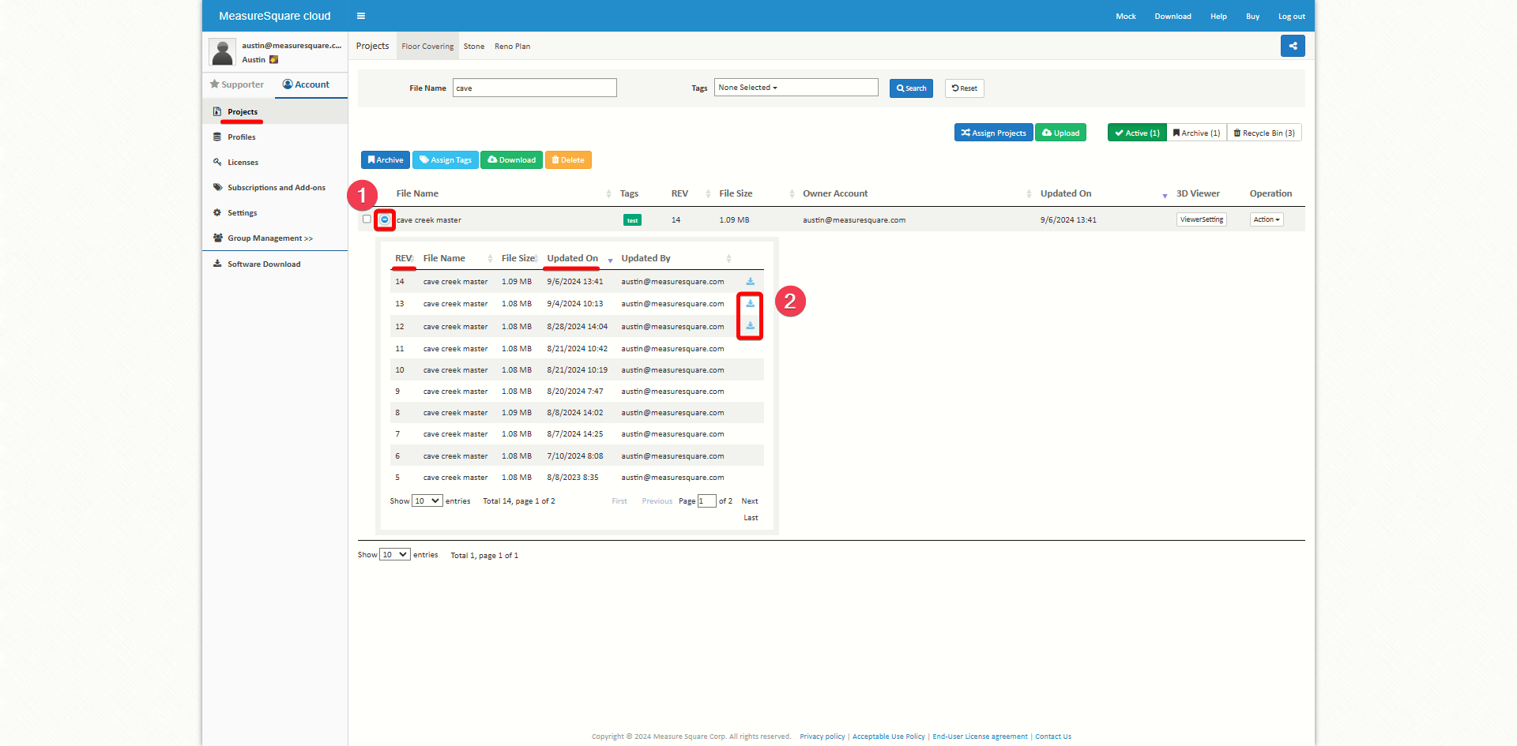Download revision 14 of cave creek master
This screenshot has height=746, width=1517.
pos(750,282)
